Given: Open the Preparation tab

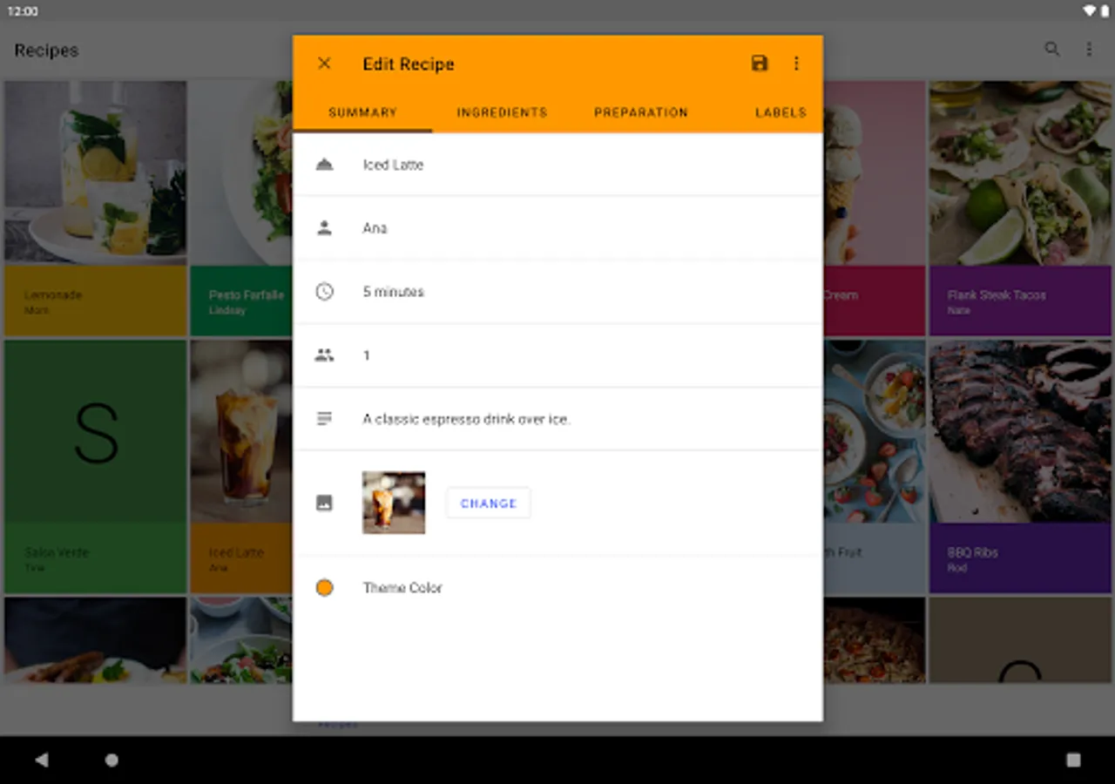Looking at the screenshot, I should pos(641,112).
